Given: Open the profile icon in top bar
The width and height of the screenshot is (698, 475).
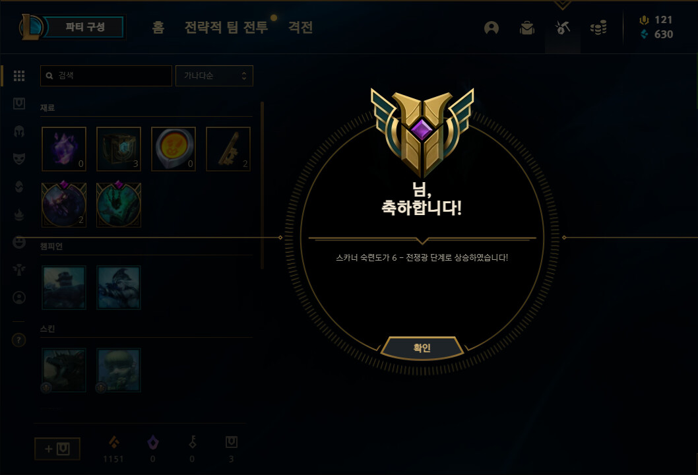Looking at the screenshot, I should point(491,28).
